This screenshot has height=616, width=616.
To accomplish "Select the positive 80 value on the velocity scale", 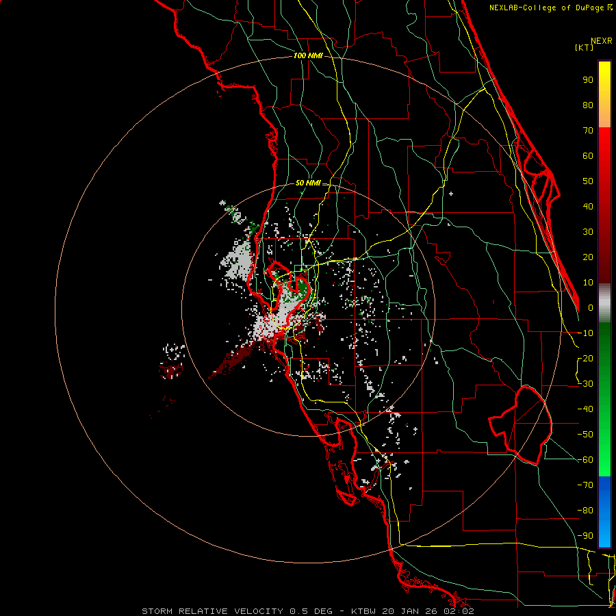I will pos(588,105).
